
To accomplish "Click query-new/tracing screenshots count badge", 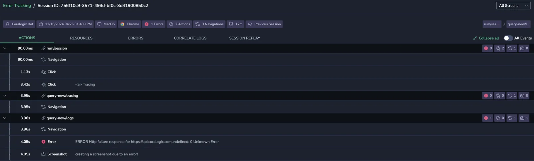I will (524, 95).
